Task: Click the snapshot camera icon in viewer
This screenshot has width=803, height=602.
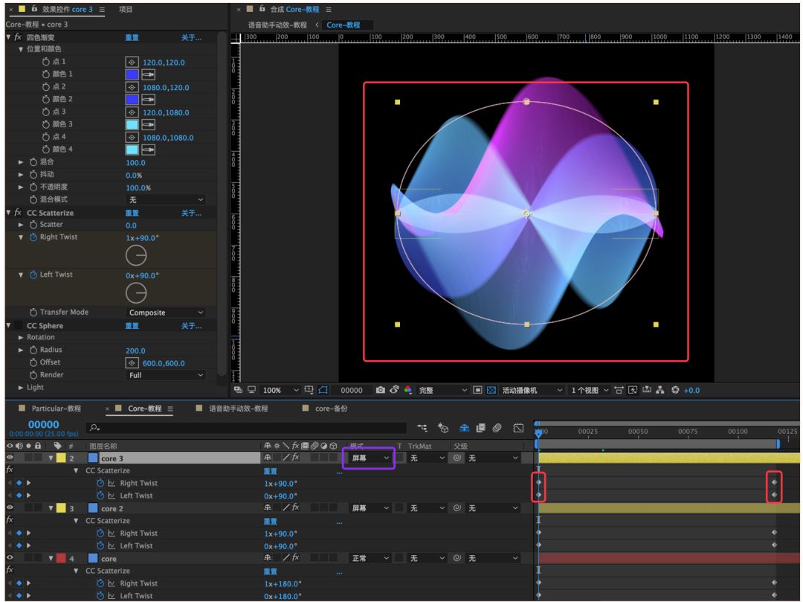Action: pos(380,390)
